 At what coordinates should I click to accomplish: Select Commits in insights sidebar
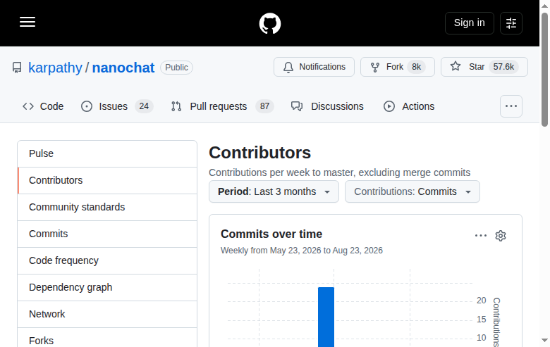(x=107, y=234)
